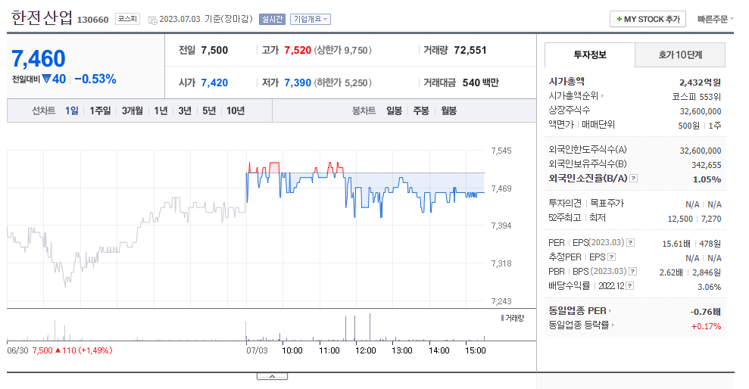Select the 5년 line chart period
Screen dimensions: 749x389
[x=209, y=110]
